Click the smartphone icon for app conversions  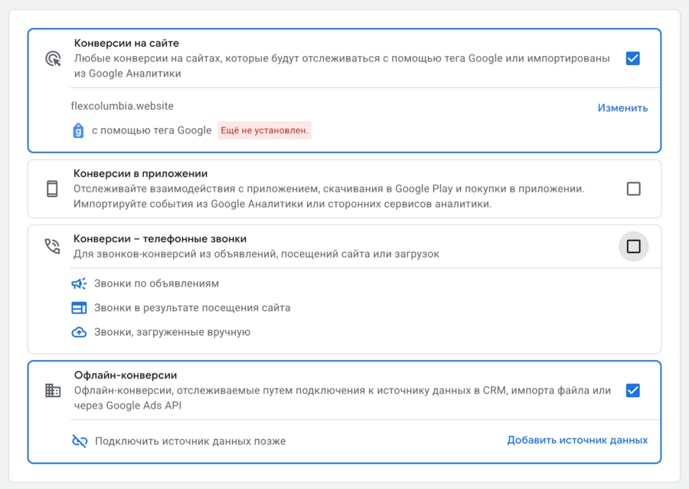click(51, 188)
